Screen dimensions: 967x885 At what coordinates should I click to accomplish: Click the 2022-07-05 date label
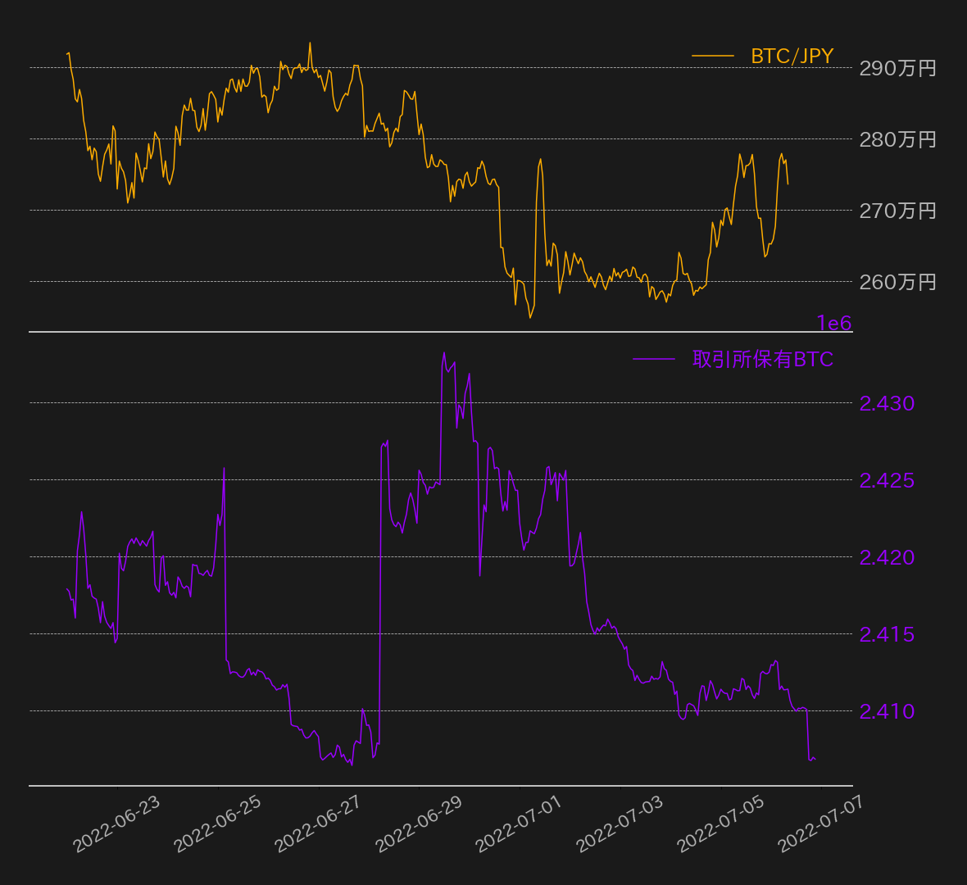pyautogui.click(x=721, y=824)
